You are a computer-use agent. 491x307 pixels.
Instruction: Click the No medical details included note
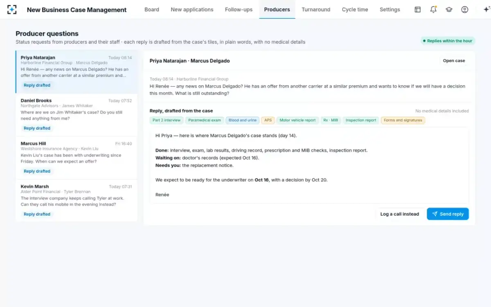tap(442, 111)
